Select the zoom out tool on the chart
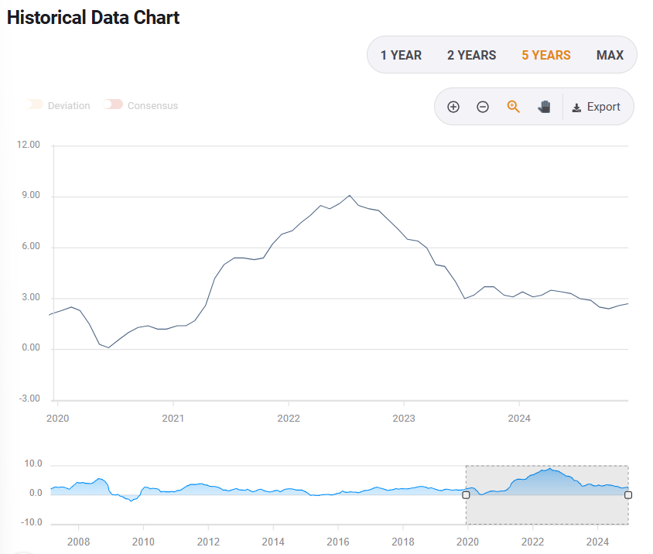The image size is (653, 554). click(483, 106)
